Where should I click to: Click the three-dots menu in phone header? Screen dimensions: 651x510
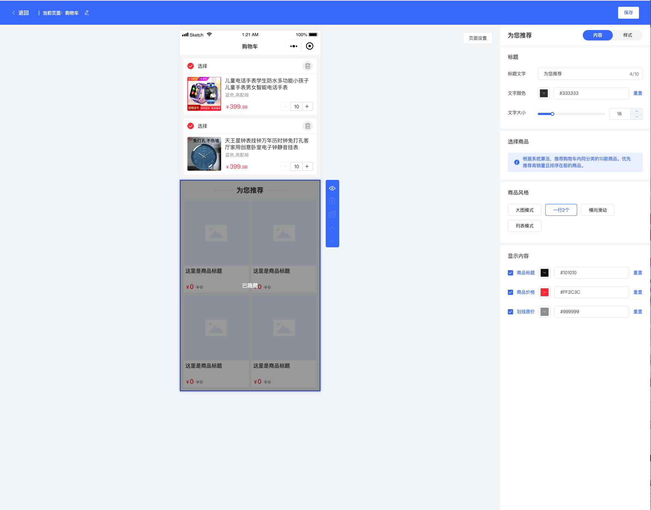point(293,46)
